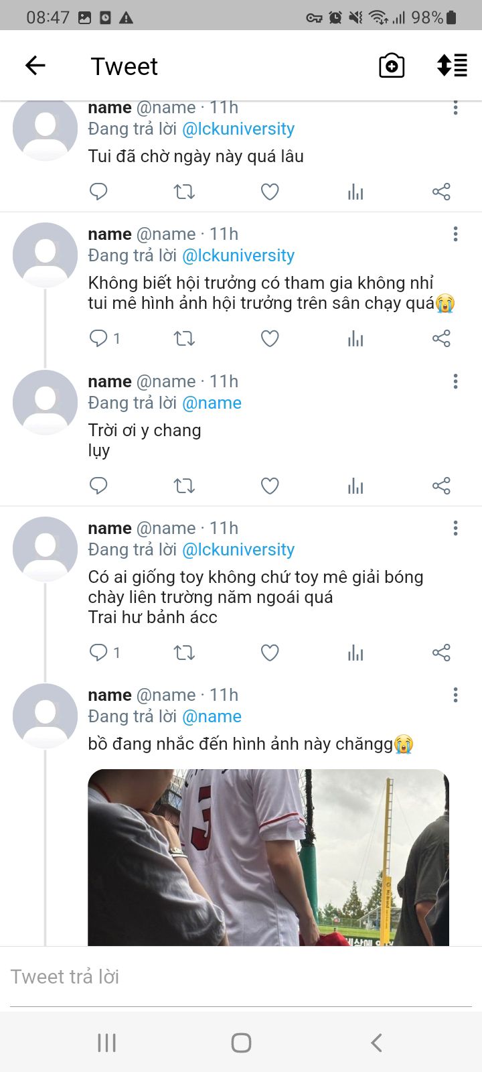View analytics of "Trời ơi y chang" reply
Viewport: 482px width, 1072px height.
click(x=355, y=486)
